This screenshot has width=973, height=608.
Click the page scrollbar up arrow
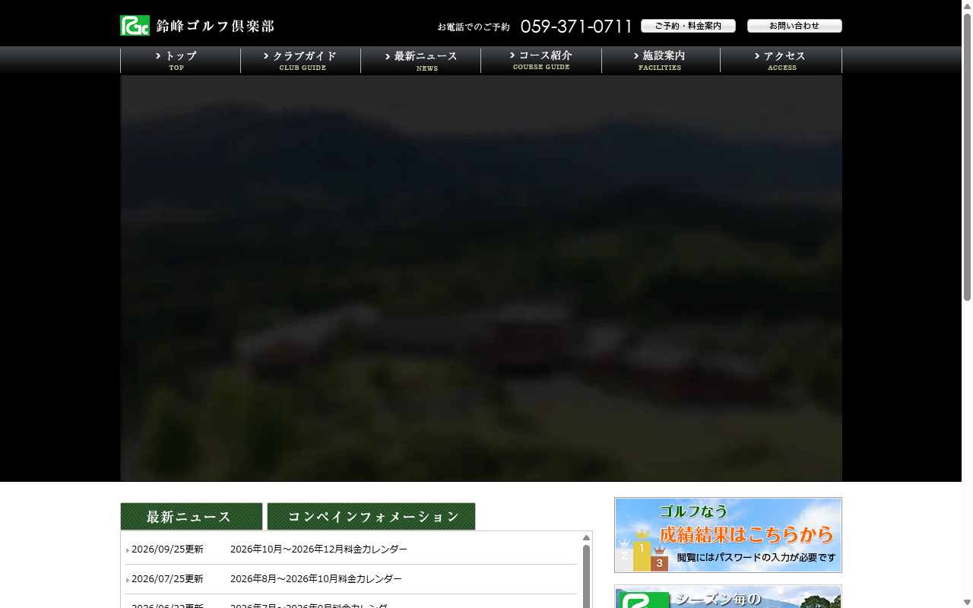[x=968, y=5]
